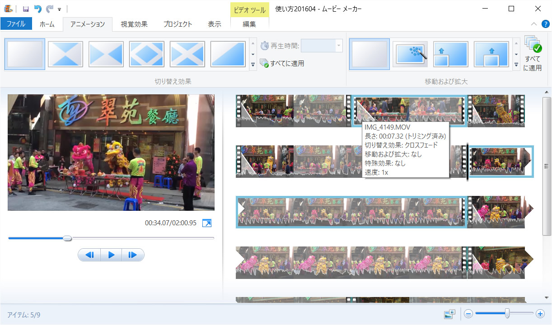Image resolution: width=552 pixels, height=325 pixels.
Task: Select the bow tie horizontal transition effect
Action: pyautogui.click(x=106, y=54)
